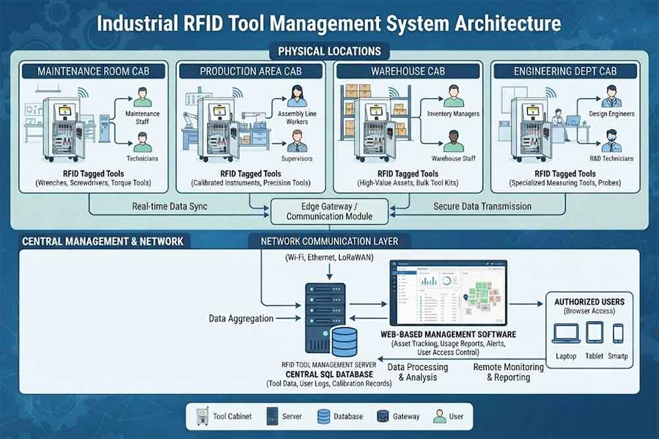
Task: Select the PRODUCTION AREA CAB header
Action: (x=250, y=71)
